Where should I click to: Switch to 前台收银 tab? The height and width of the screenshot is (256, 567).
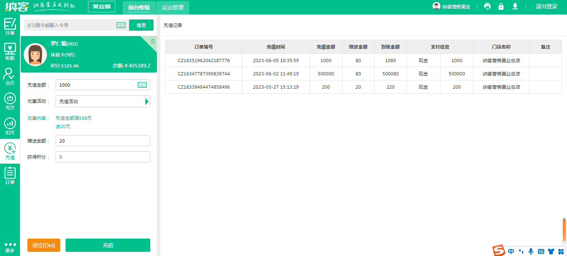139,7
